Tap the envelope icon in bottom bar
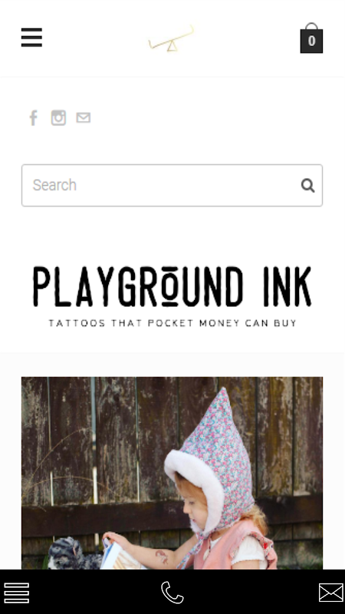The width and height of the screenshot is (345, 614). (x=331, y=592)
